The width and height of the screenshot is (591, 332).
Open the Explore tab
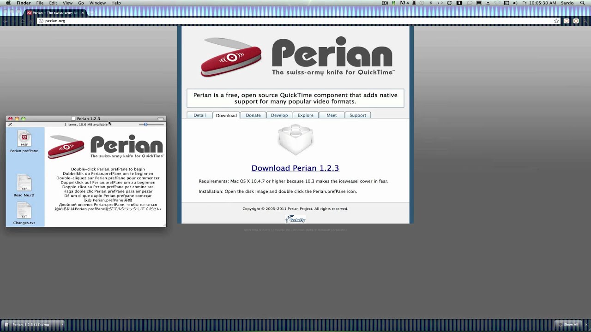click(x=305, y=115)
